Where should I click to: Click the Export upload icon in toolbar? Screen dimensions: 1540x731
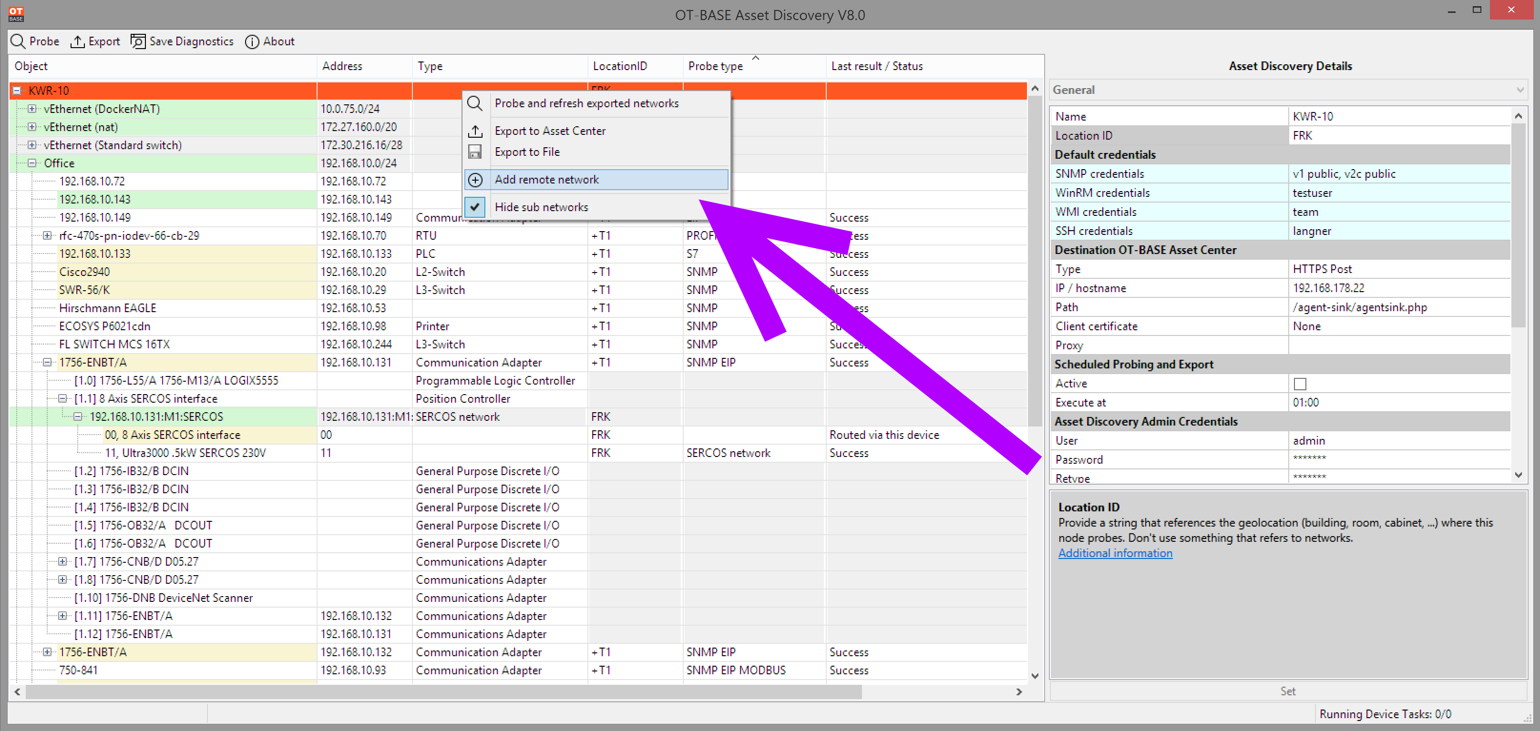tap(77, 41)
